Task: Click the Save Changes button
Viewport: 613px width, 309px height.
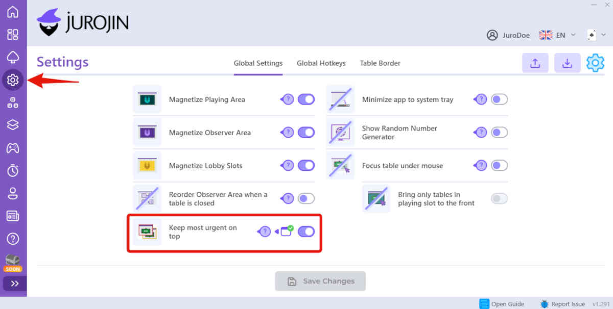Action: click(x=320, y=281)
